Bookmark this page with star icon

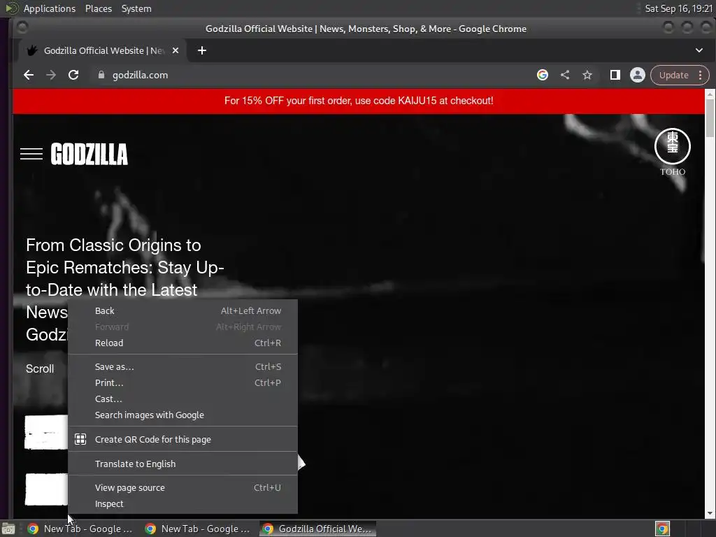[x=587, y=75]
